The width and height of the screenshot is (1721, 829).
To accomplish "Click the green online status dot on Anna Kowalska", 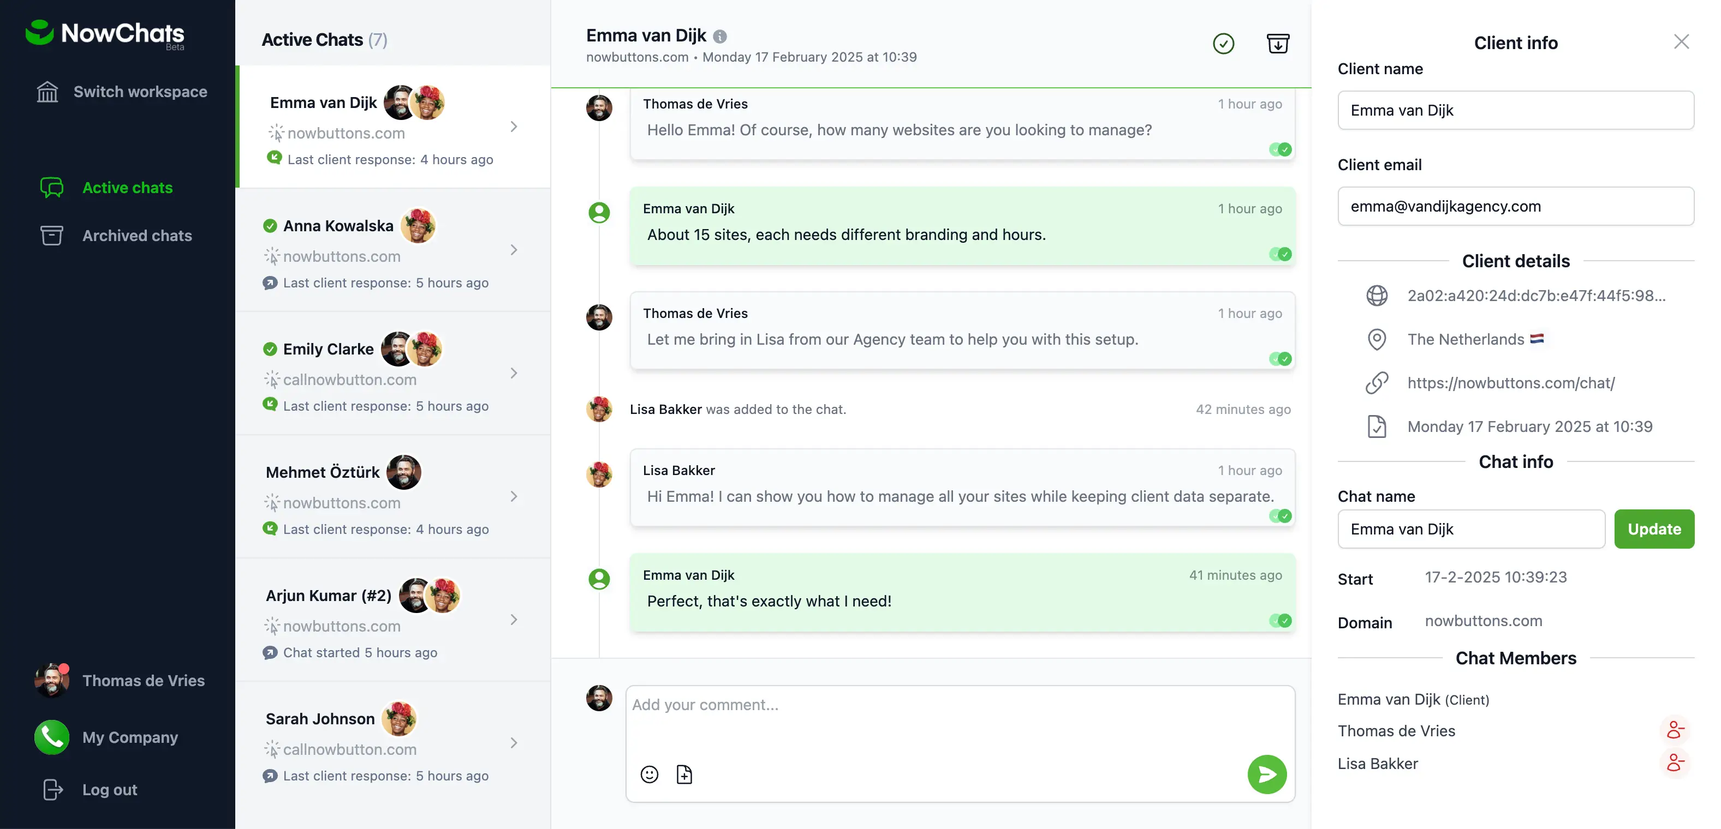I will [x=270, y=226].
